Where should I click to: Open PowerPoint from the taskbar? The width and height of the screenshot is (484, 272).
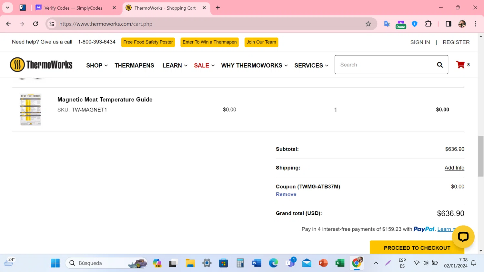323,263
